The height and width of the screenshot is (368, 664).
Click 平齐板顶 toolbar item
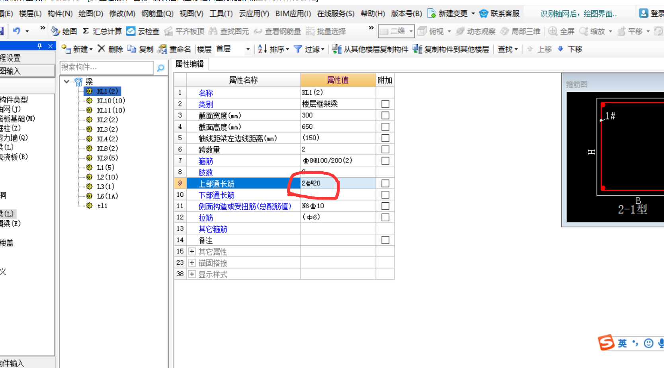(184, 31)
